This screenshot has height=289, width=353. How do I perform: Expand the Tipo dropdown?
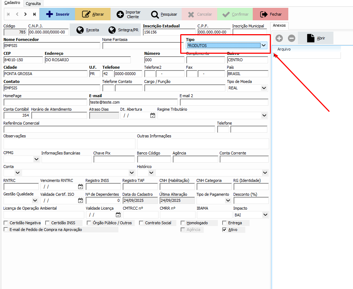tap(263, 46)
